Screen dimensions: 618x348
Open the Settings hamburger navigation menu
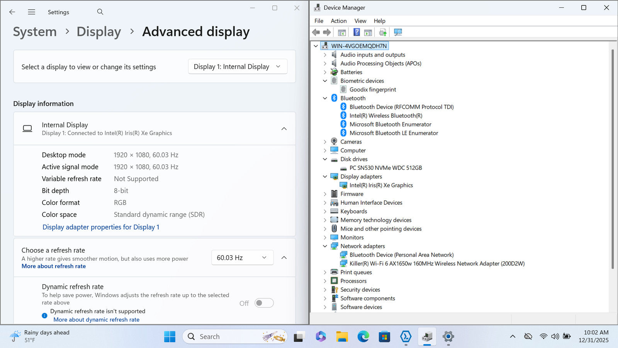point(32,12)
